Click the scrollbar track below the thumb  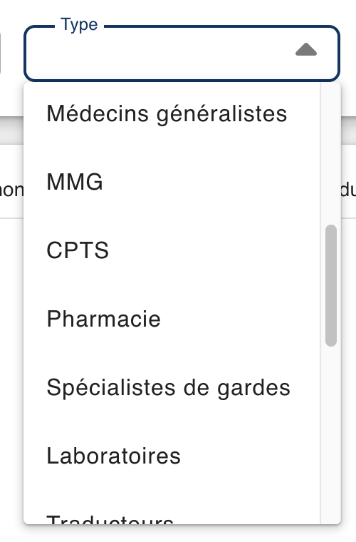(x=331, y=435)
